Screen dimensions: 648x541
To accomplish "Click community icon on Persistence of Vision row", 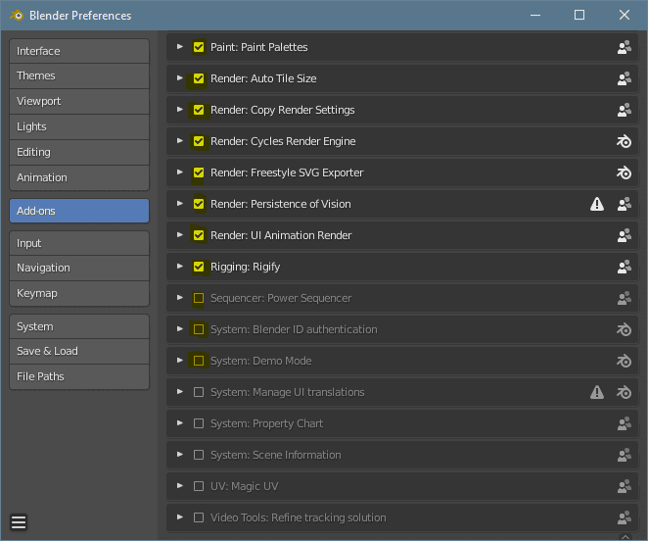I will tap(625, 204).
